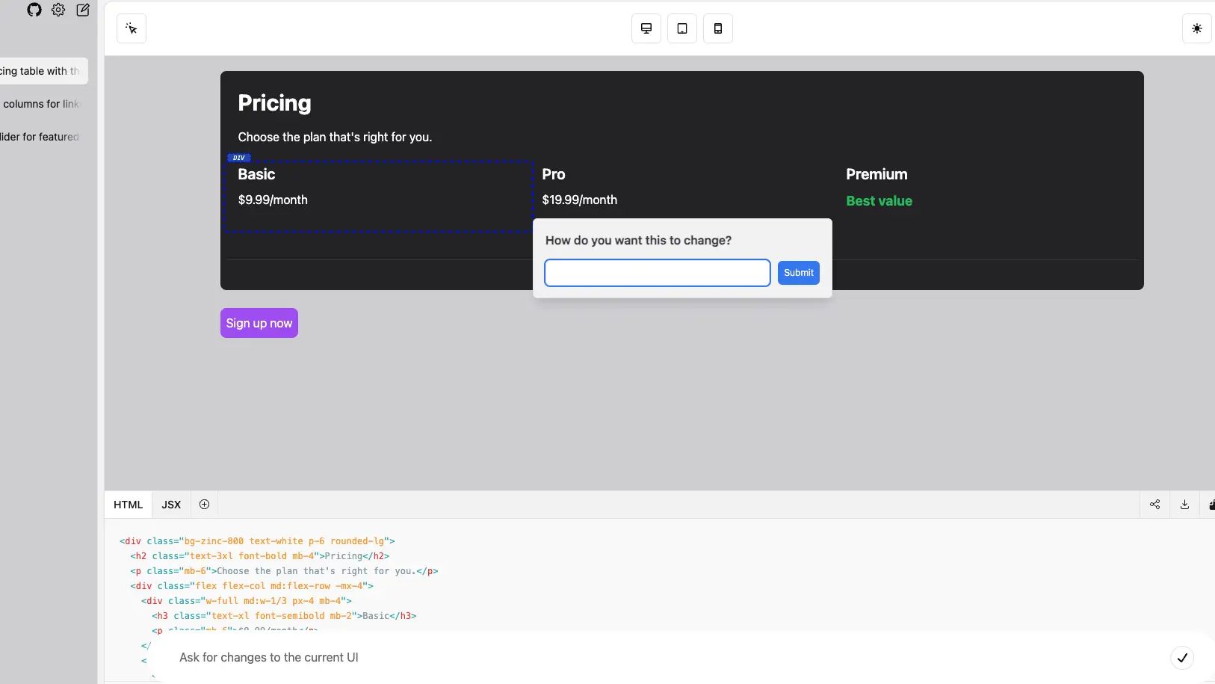1215x684 pixels.
Task: Start a new edit with the compose icon
Action: [x=82, y=10]
